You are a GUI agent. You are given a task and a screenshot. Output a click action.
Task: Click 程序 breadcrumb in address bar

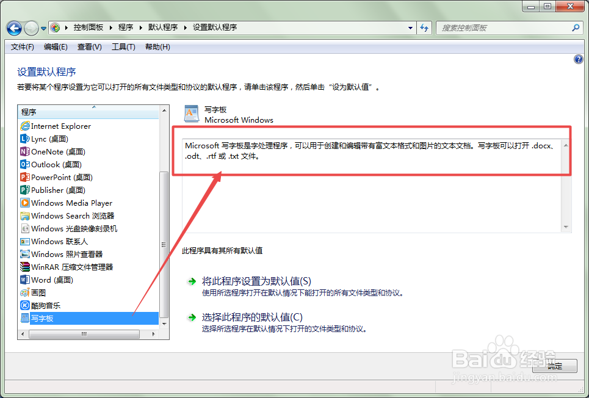(x=126, y=27)
